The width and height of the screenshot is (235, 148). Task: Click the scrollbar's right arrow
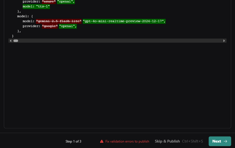coord(224,41)
